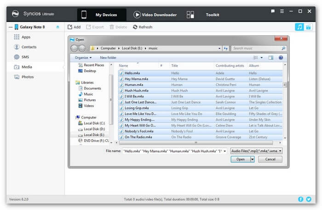Select the file Nobody's Fool.m4a
The width and height of the screenshot is (322, 210).
pos(201,131)
